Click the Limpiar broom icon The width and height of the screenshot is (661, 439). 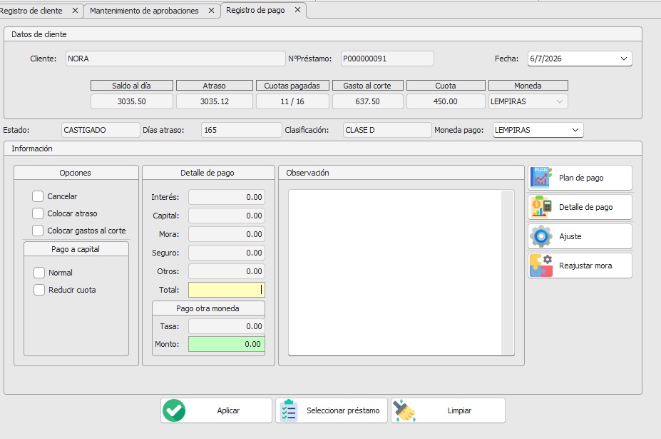(404, 410)
